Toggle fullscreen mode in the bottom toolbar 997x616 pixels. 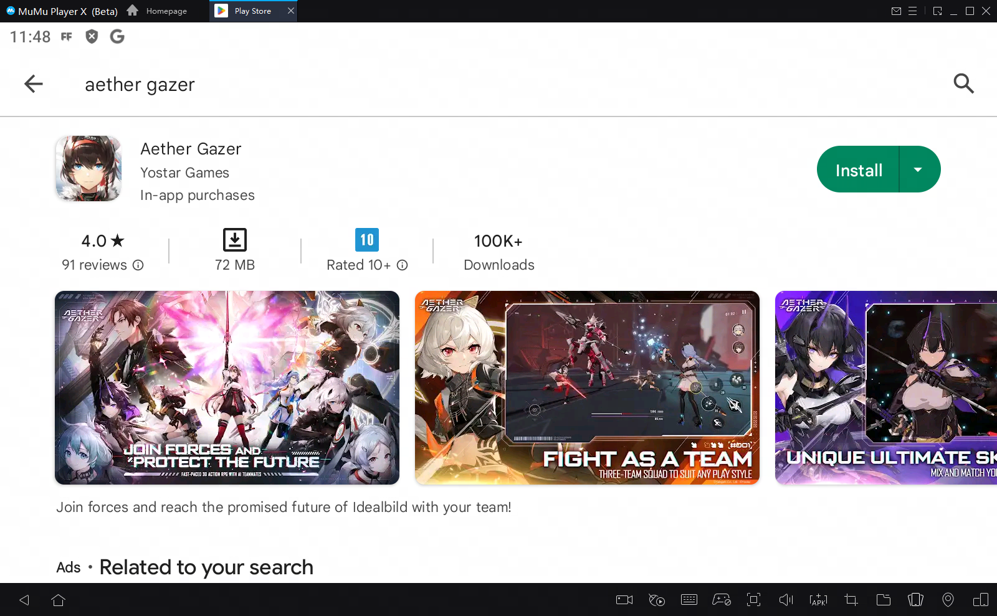(753, 600)
